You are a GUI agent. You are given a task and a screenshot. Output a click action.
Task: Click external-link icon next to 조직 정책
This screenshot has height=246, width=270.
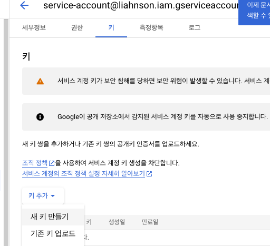(52, 163)
